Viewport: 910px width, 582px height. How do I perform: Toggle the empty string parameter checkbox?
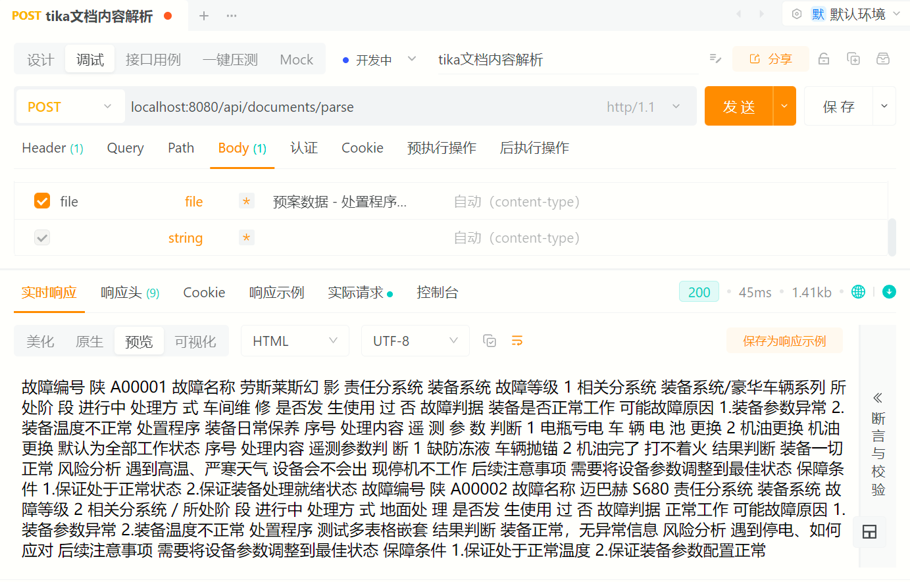pyautogui.click(x=42, y=237)
